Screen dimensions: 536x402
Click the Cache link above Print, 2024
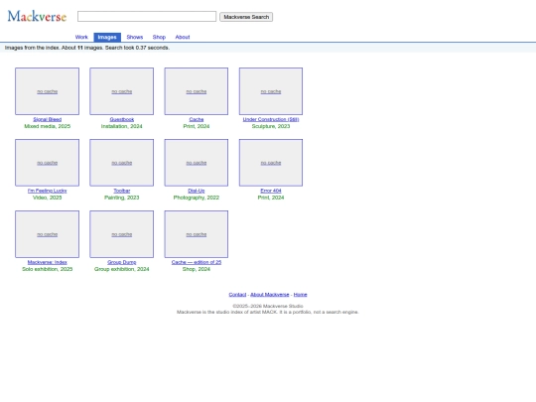(x=197, y=119)
